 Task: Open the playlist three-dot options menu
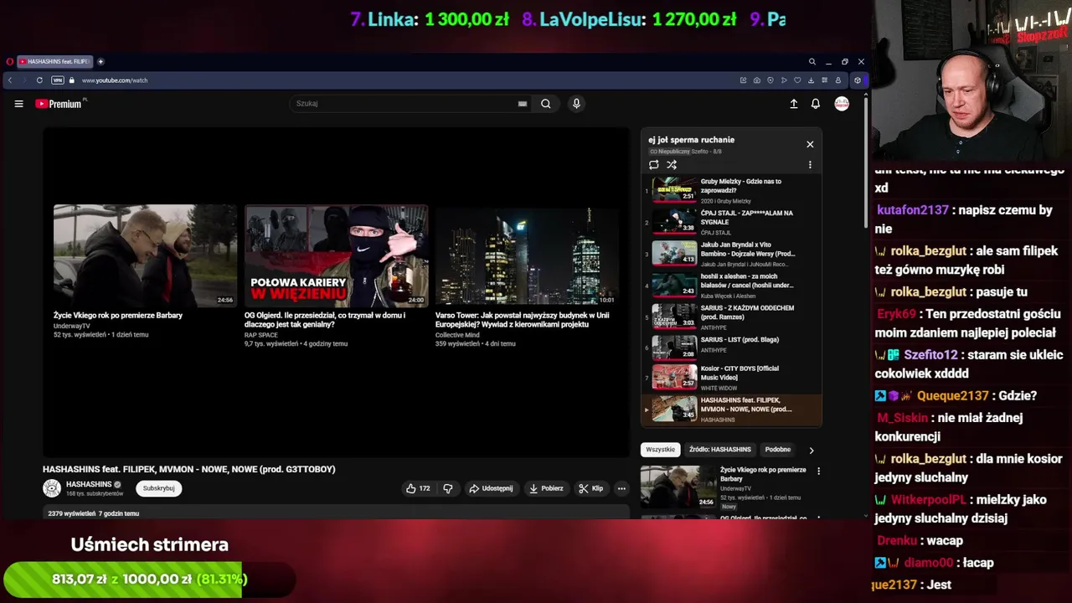click(810, 165)
